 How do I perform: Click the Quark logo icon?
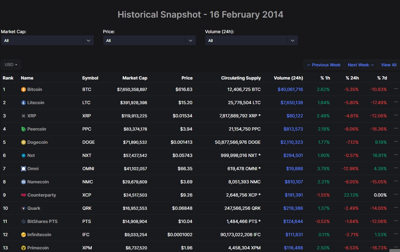[x=24, y=208]
